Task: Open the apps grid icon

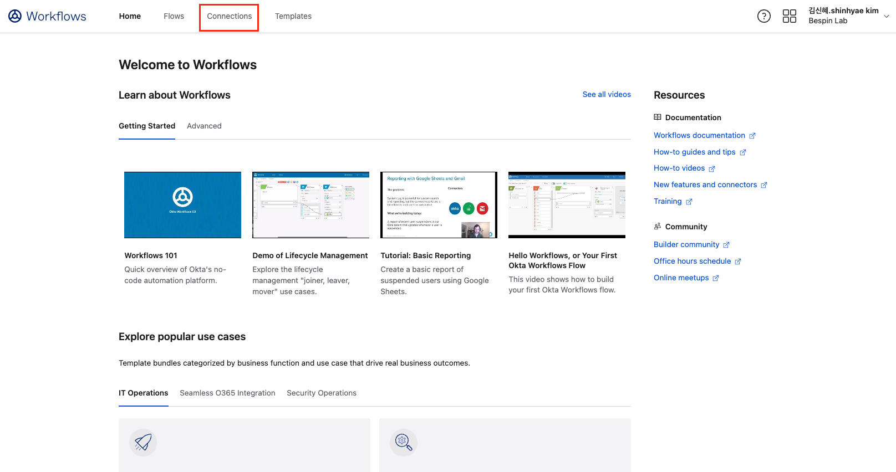Action: pos(789,16)
